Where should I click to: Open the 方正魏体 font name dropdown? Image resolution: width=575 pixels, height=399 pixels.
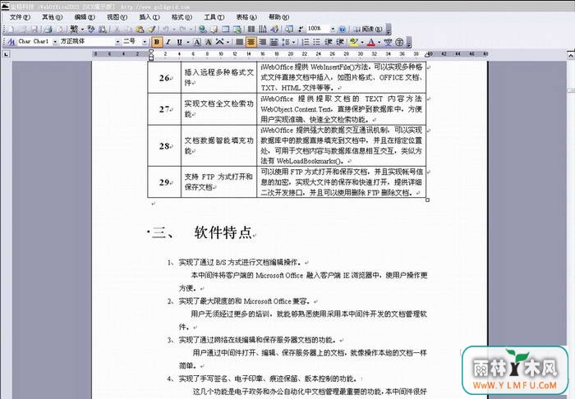(x=117, y=42)
